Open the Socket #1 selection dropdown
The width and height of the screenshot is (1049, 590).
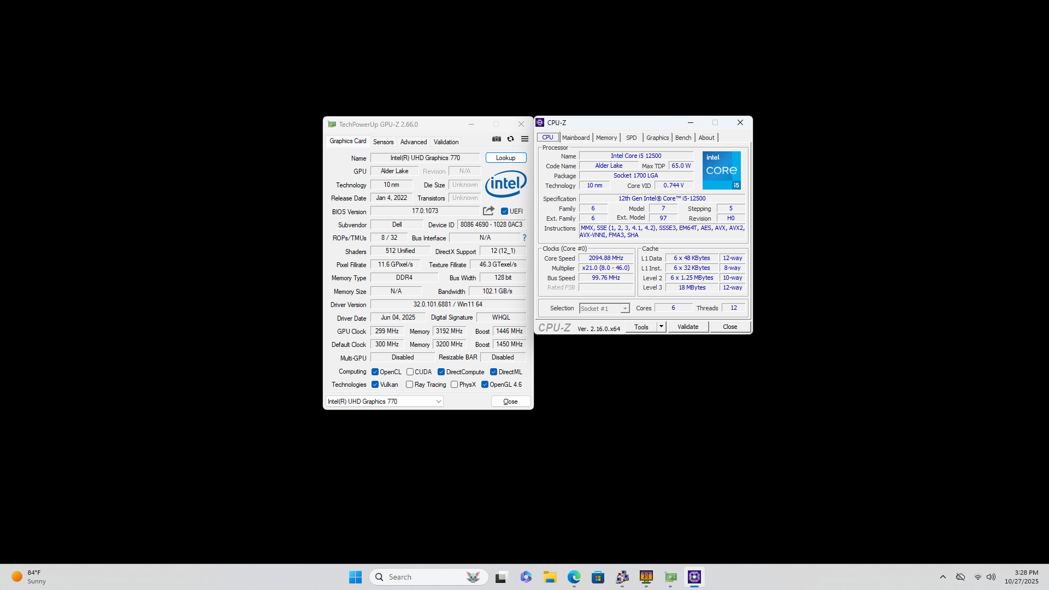[604, 309]
